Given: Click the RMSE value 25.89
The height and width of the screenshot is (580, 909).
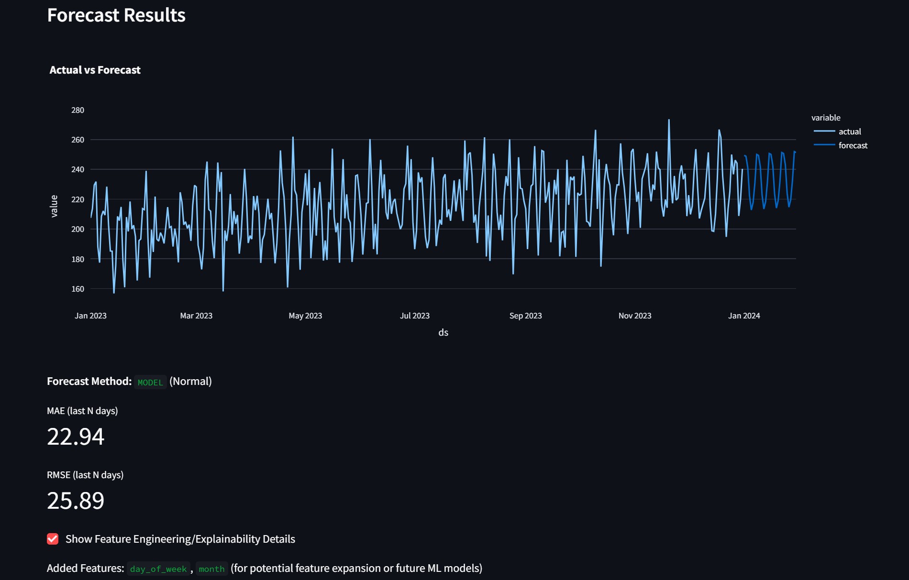Looking at the screenshot, I should pos(76,501).
